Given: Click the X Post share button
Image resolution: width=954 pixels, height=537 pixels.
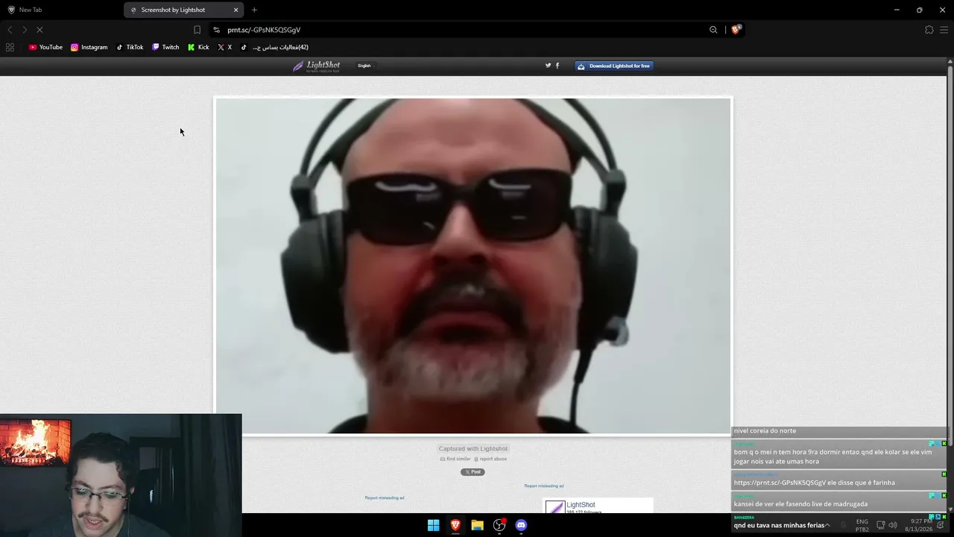Looking at the screenshot, I should (473, 472).
